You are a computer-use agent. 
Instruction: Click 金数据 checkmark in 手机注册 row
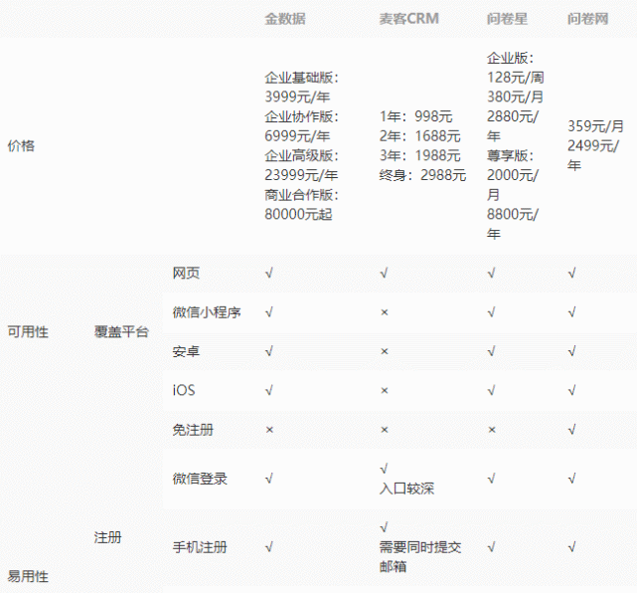pos(269,547)
